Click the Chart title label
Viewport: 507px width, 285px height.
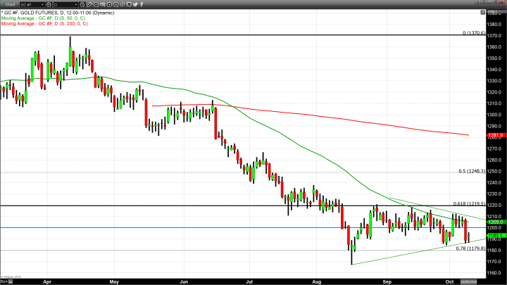coord(10,4)
